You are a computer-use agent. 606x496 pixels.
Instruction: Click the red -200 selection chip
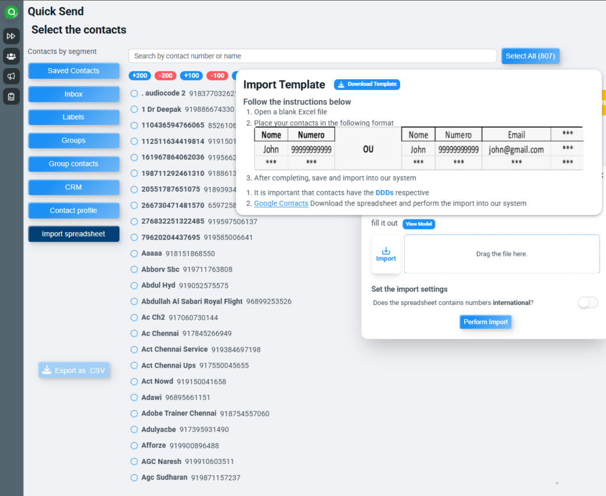click(165, 76)
